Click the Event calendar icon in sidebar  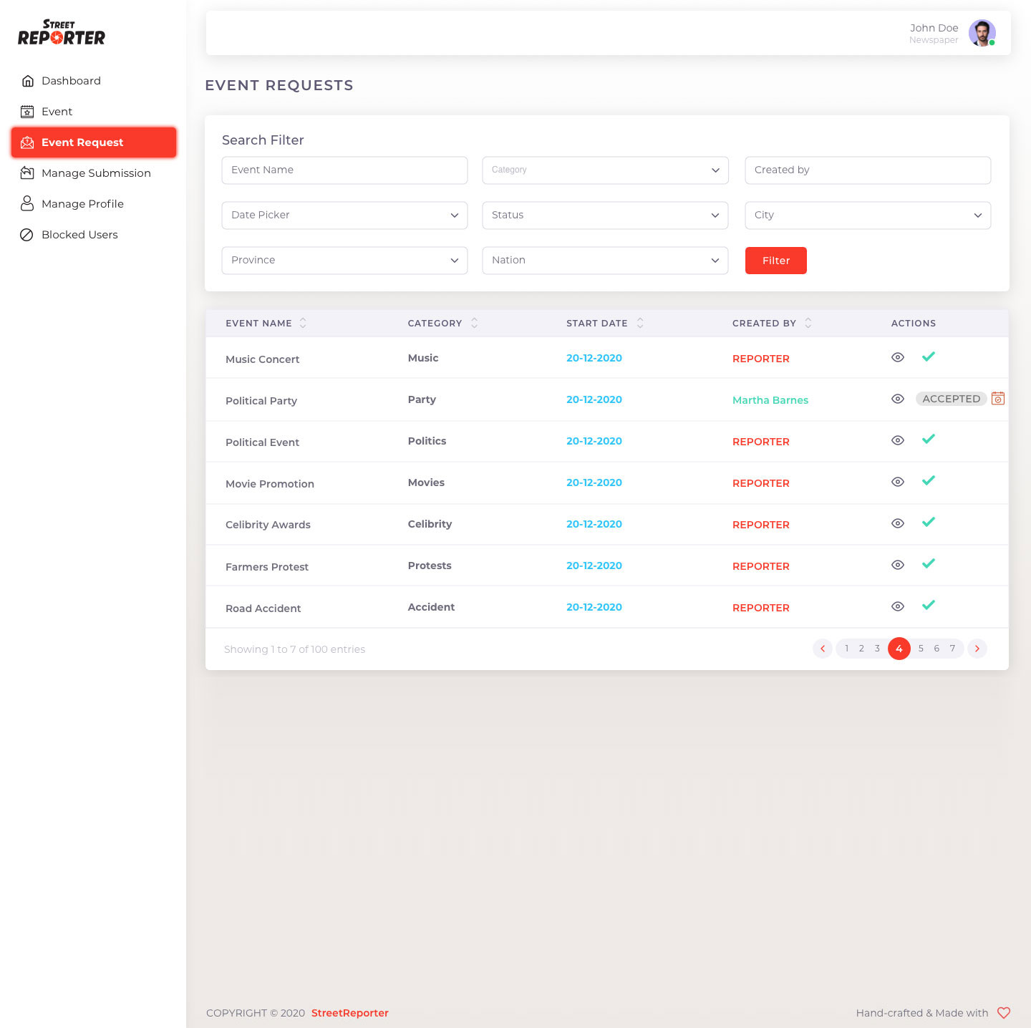27,112
